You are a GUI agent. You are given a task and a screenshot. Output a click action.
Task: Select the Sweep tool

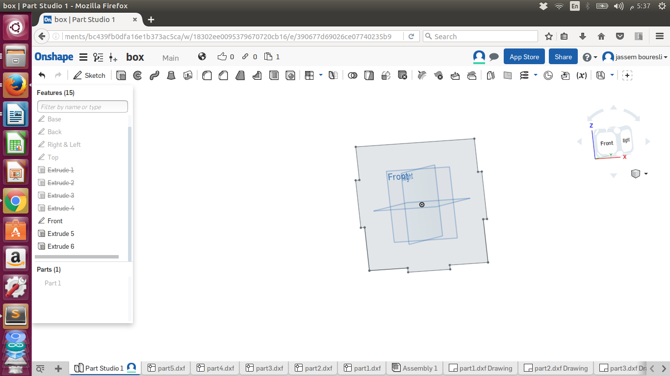coord(155,75)
